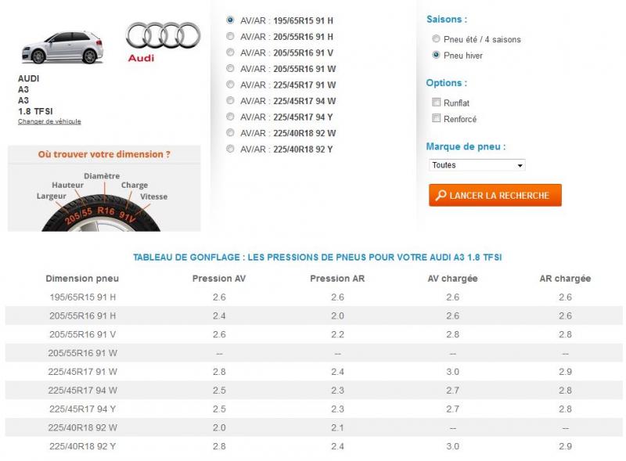This screenshot has height=461, width=626.
Task: Select the 195/65R15 91 H tire size option
Action: click(230, 20)
